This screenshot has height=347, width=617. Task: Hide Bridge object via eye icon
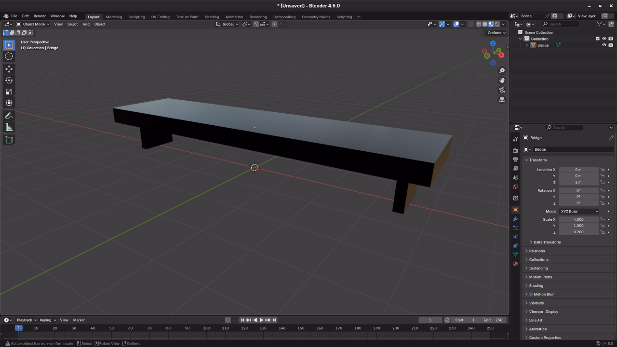click(x=604, y=45)
